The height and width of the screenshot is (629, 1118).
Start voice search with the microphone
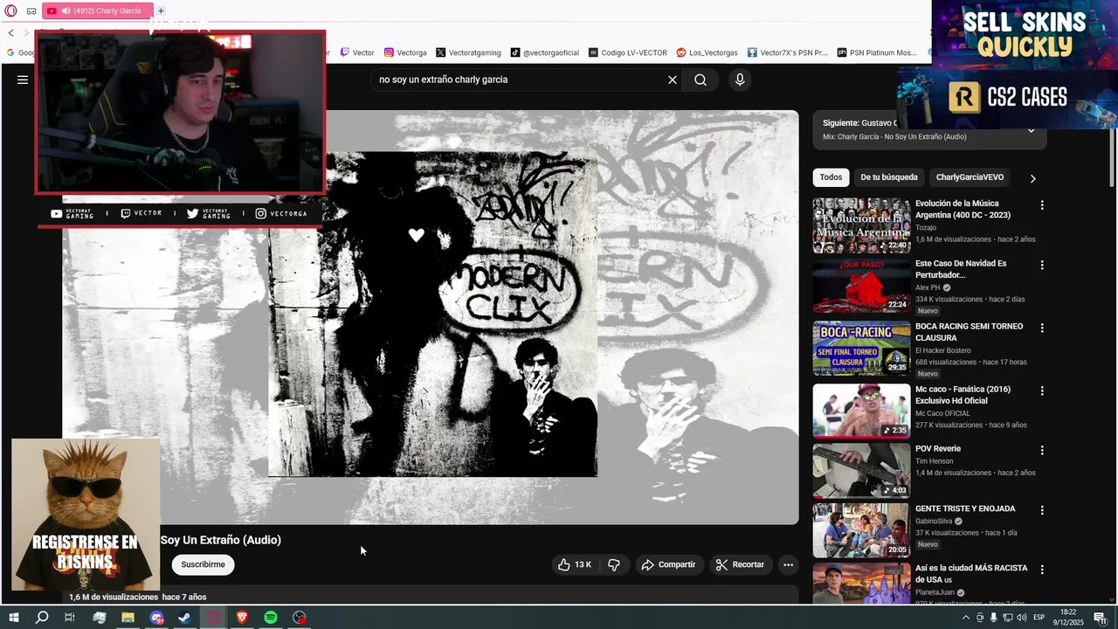pyautogui.click(x=740, y=79)
